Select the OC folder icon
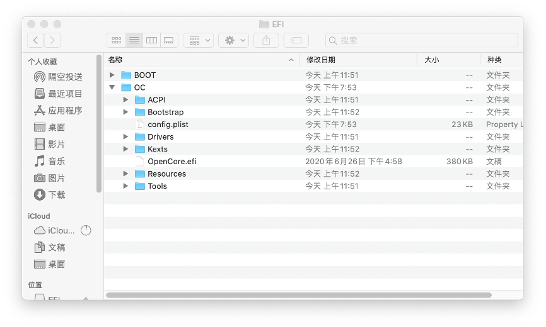Image resolution: width=546 pixels, height=327 pixels. click(126, 87)
